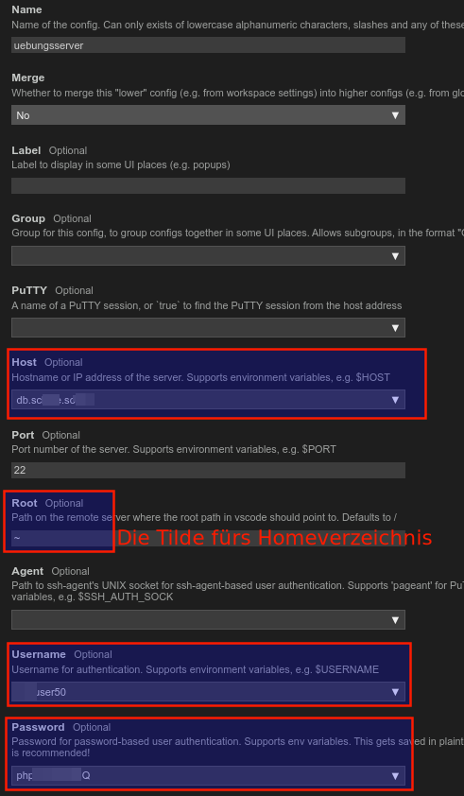Open the PuTTY session combo box
The width and height of the screenshot is (464, 796).
click(x=208, y=327)
